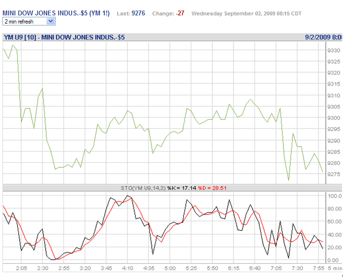Click the 9330 price axis label

click(334, 50)
